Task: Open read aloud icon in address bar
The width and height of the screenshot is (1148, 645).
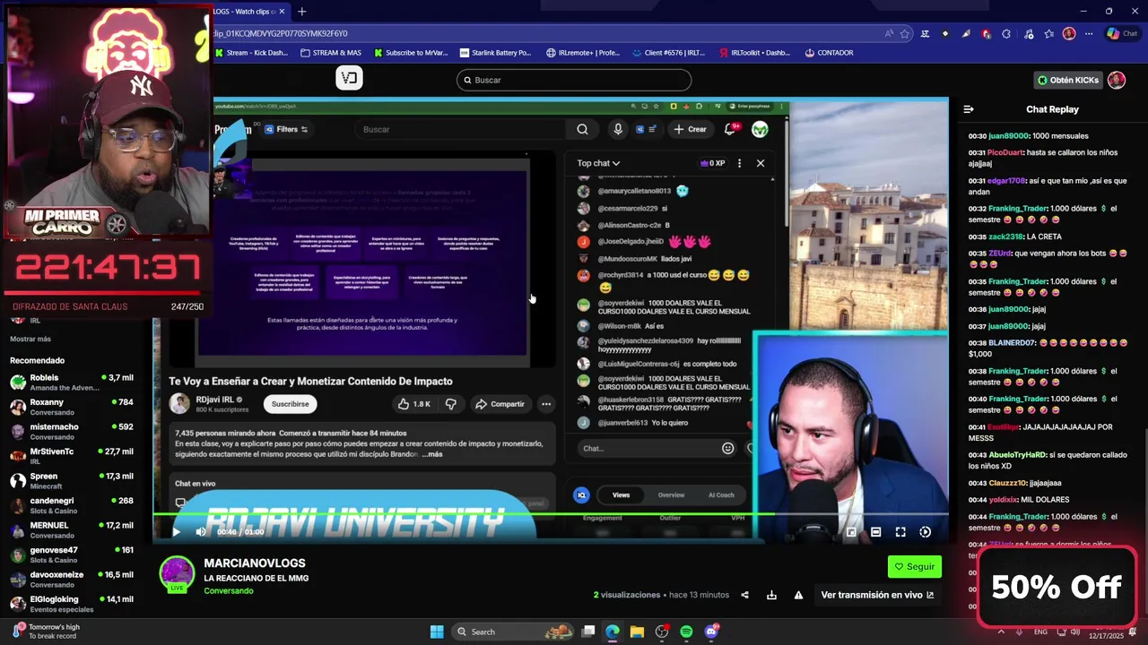Action: (x=889, y=34)
